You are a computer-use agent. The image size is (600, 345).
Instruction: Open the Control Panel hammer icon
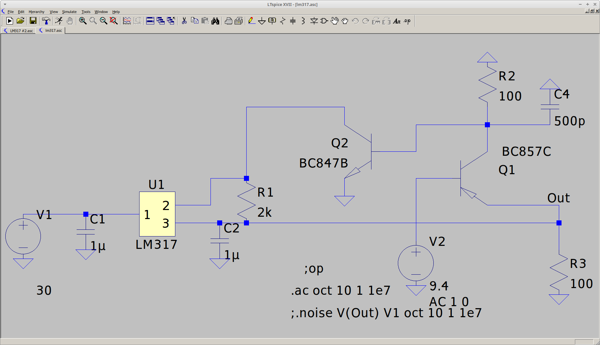click(46, 21)
